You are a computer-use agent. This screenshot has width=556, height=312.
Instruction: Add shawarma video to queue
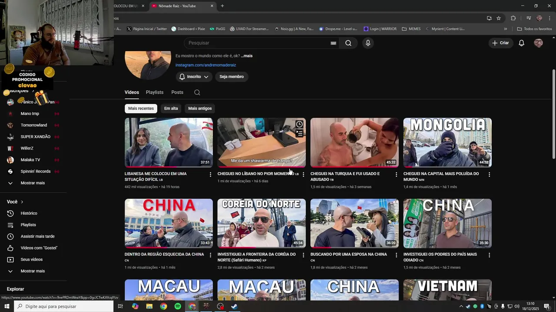[299, 133]
